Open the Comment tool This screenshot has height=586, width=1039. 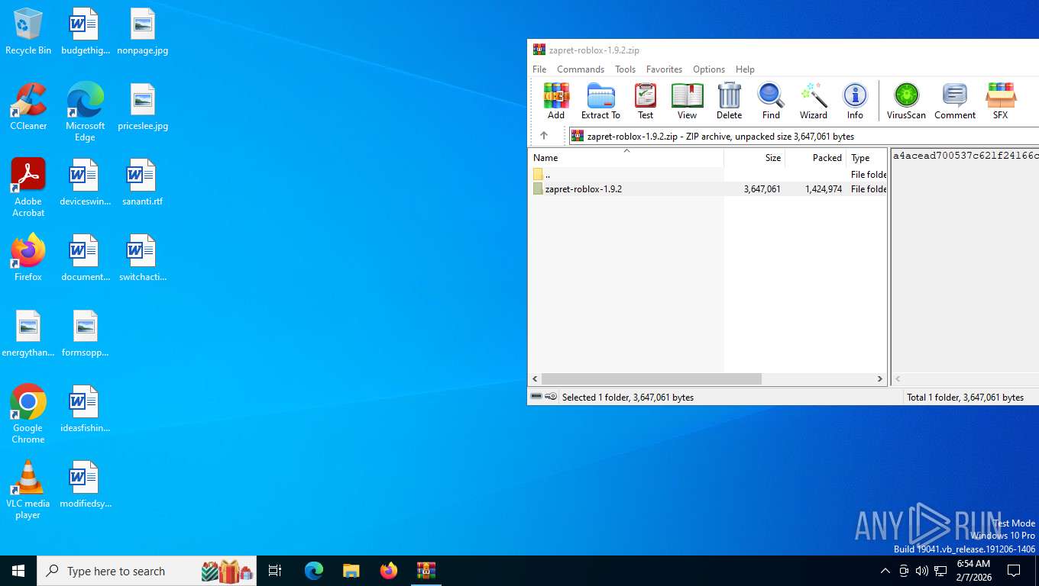955,101
